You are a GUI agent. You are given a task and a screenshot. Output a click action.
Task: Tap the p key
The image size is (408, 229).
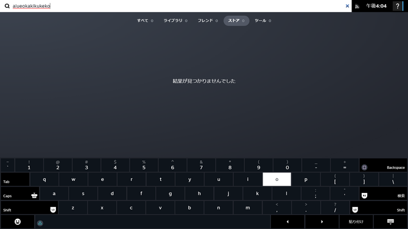306,179
